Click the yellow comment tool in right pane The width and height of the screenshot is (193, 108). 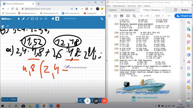coord(188,49)
